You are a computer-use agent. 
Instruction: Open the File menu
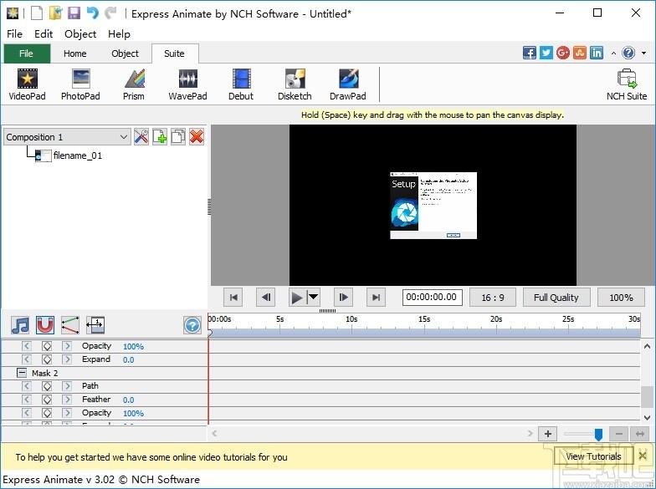[x=15, y=33]
